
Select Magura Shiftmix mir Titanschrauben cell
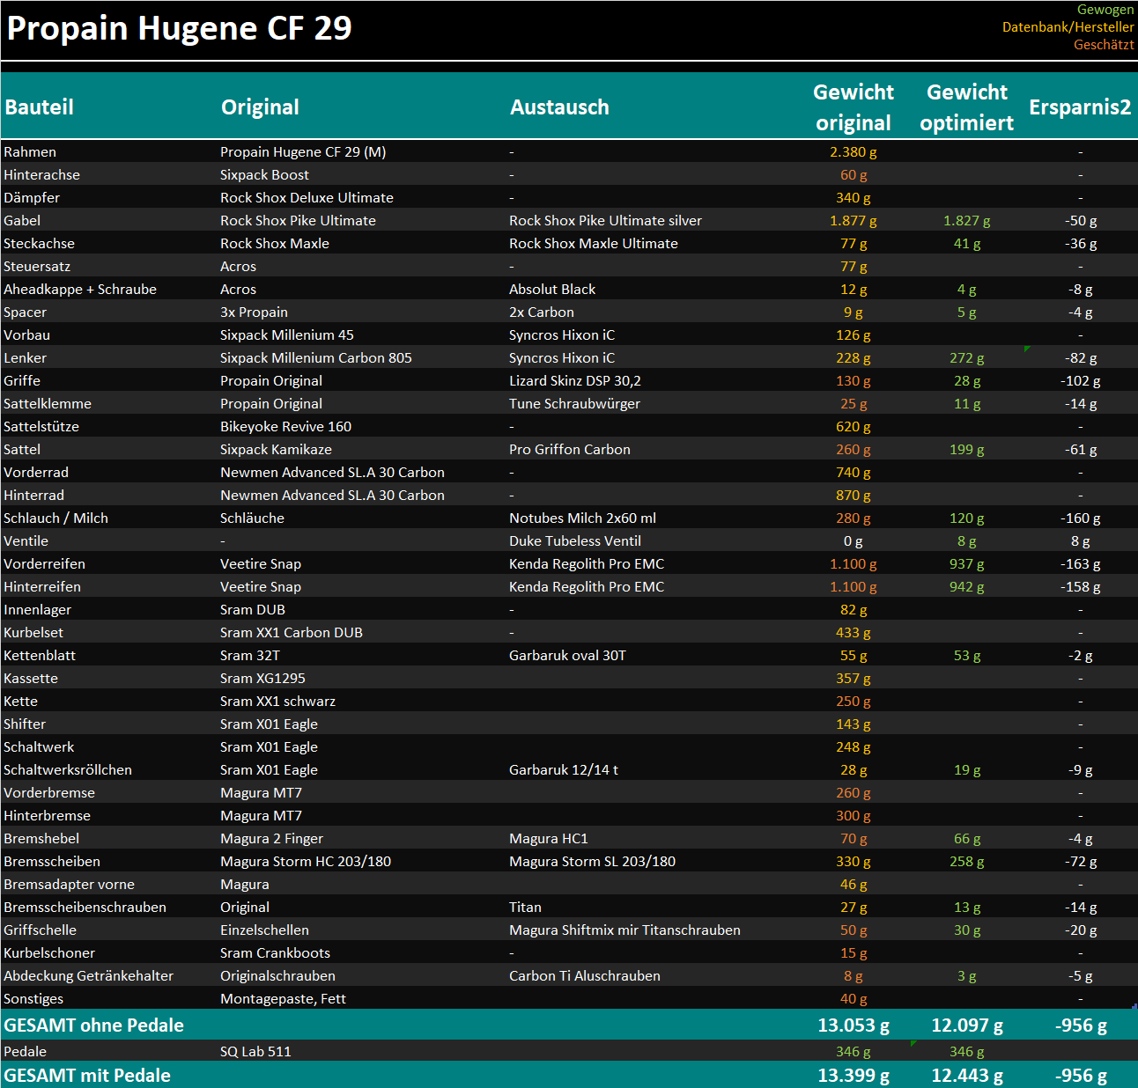(x=624, y=930)
